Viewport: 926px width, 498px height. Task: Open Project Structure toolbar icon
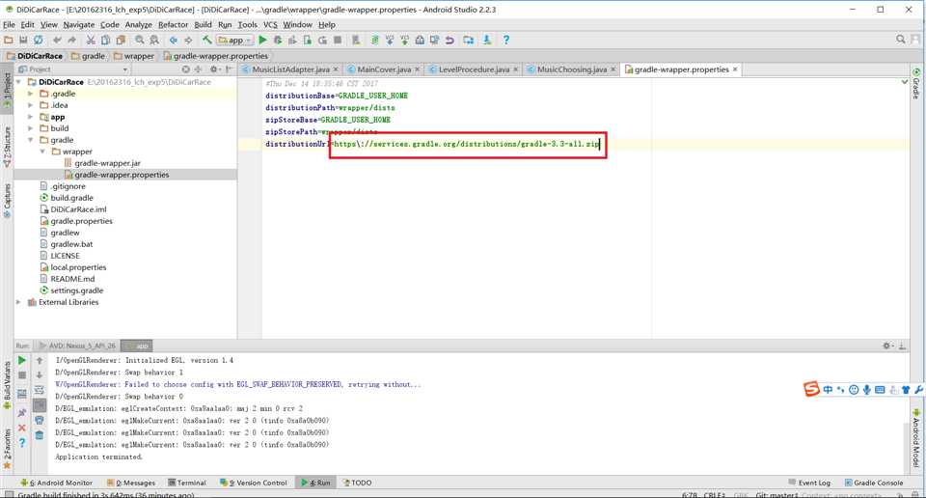click(469, 41)
